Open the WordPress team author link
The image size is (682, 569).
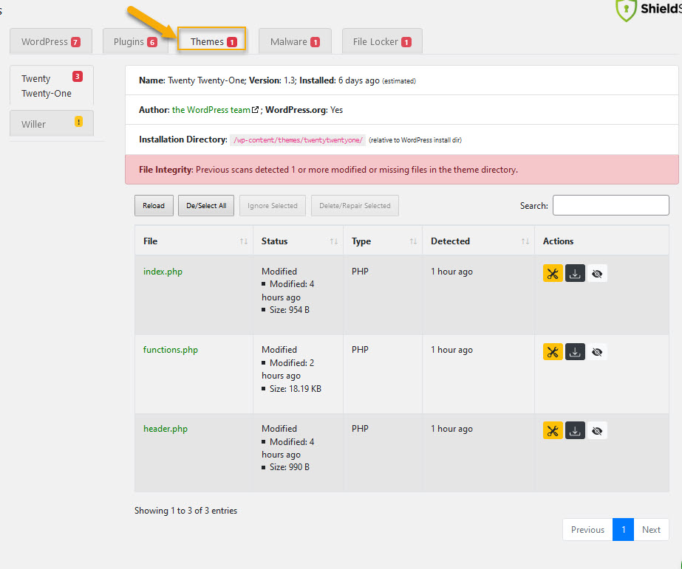click(x=211, y=110)
